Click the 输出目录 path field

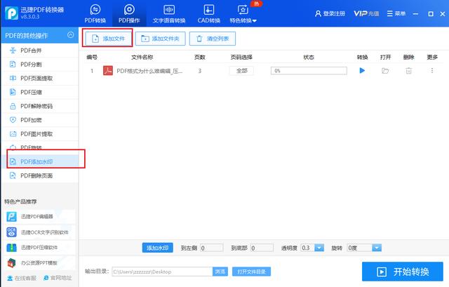coord(162,272)
